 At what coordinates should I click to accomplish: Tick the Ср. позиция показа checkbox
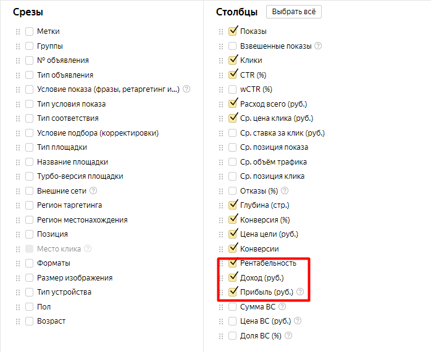pos(233,147)
